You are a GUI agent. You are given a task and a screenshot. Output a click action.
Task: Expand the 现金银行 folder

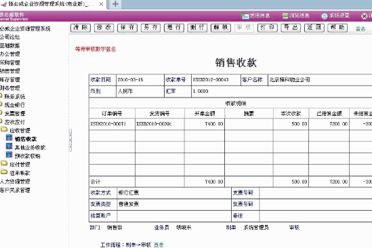tap(14, 105)
